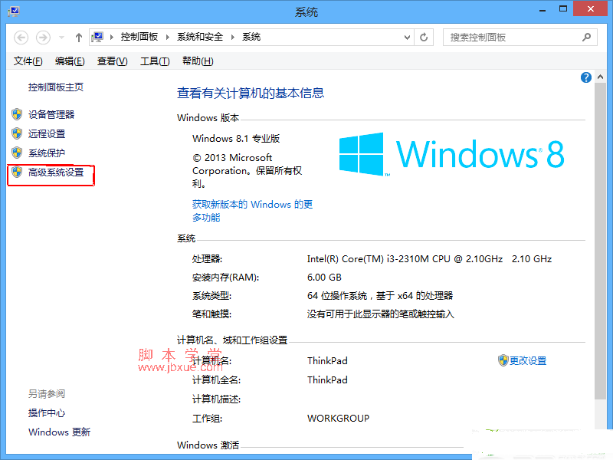The width and height of the screenshot is (613, 460).
Task: Click the Windows 8.1 专业版 edition text
Action: click(236, 139)
